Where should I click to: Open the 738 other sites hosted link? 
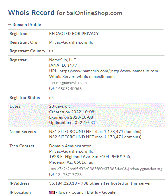(x=116, y=183)
